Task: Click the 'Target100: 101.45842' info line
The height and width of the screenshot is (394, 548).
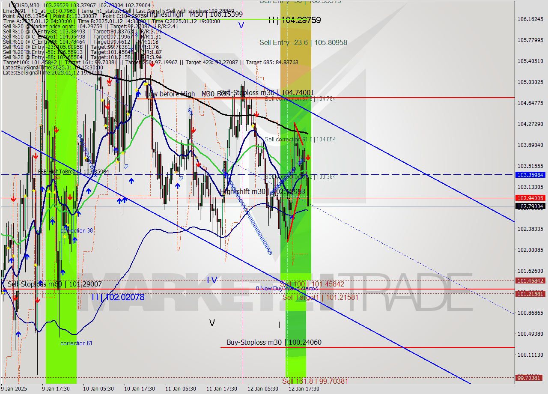Action: coord(150,62)
